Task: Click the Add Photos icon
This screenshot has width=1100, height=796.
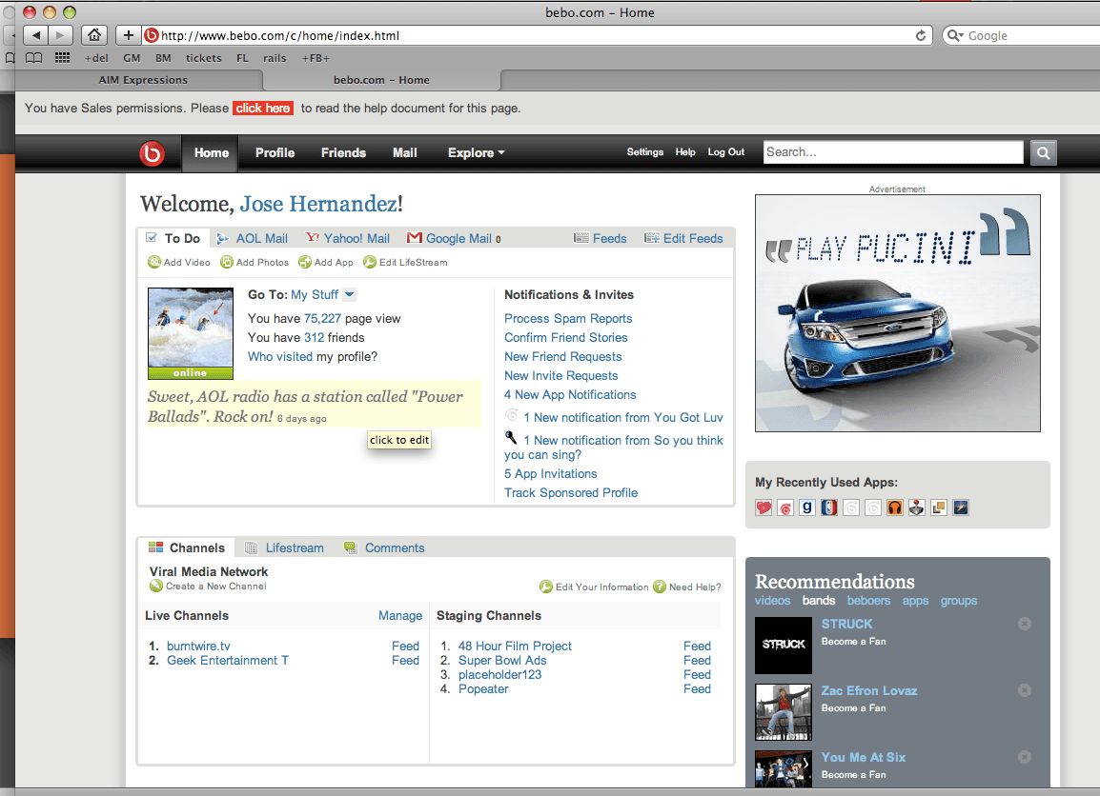Action: click(x=227, y=262)
